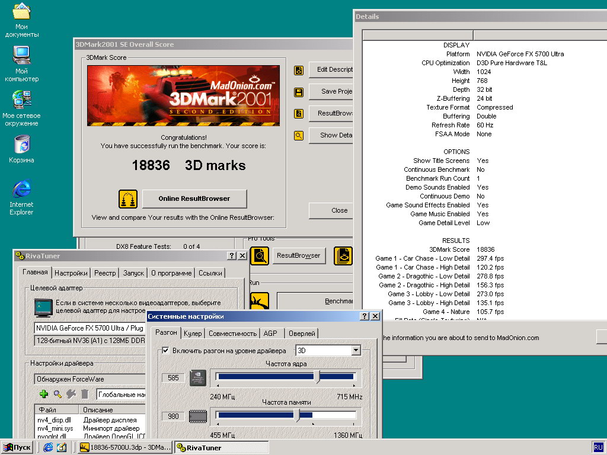This screenshot has height=455, width=607.
Task: Click the 3DMark2001 banner image
Action: [x=184, y=95]
